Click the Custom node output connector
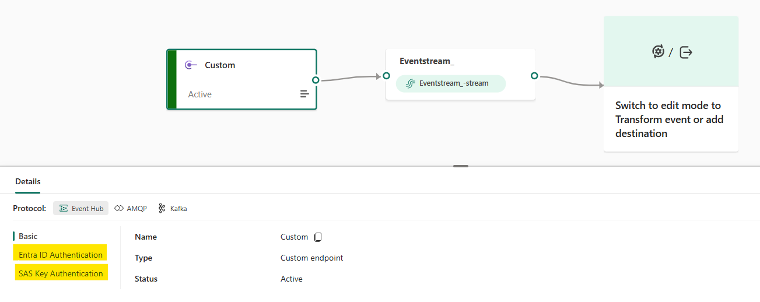 pyautogui.click(x=316, y=80)
